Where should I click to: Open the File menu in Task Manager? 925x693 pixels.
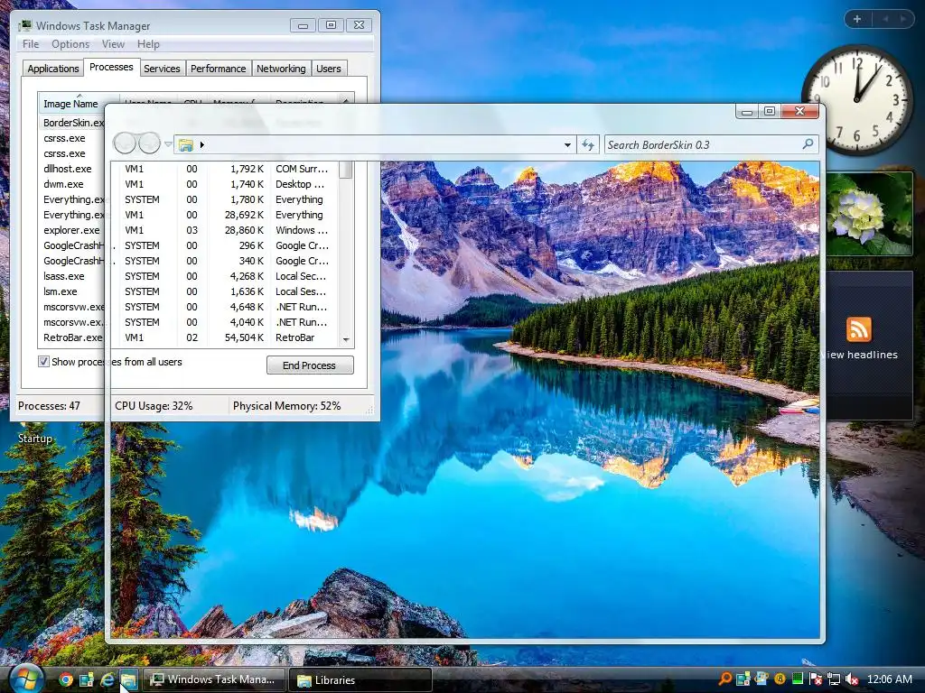tap(31, 44)
